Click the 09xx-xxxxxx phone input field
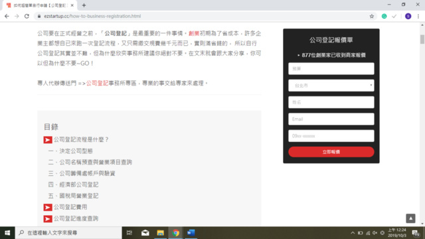 pos(331,135)
